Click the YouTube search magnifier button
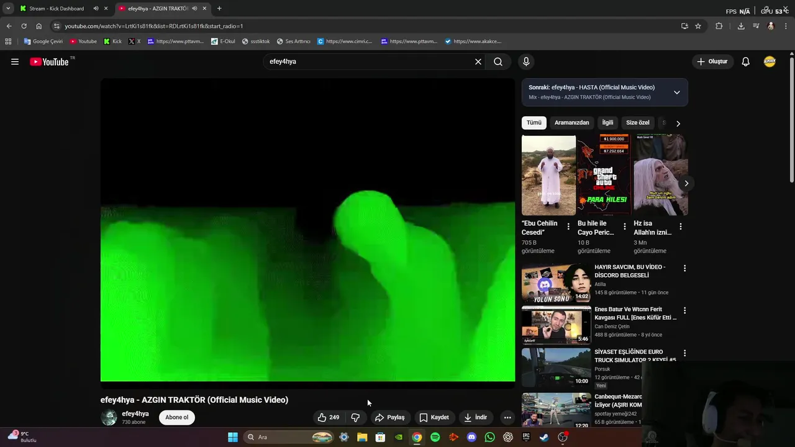Image resolution: width=795 pixels, height=447 pixels. (x=498, y=61)
